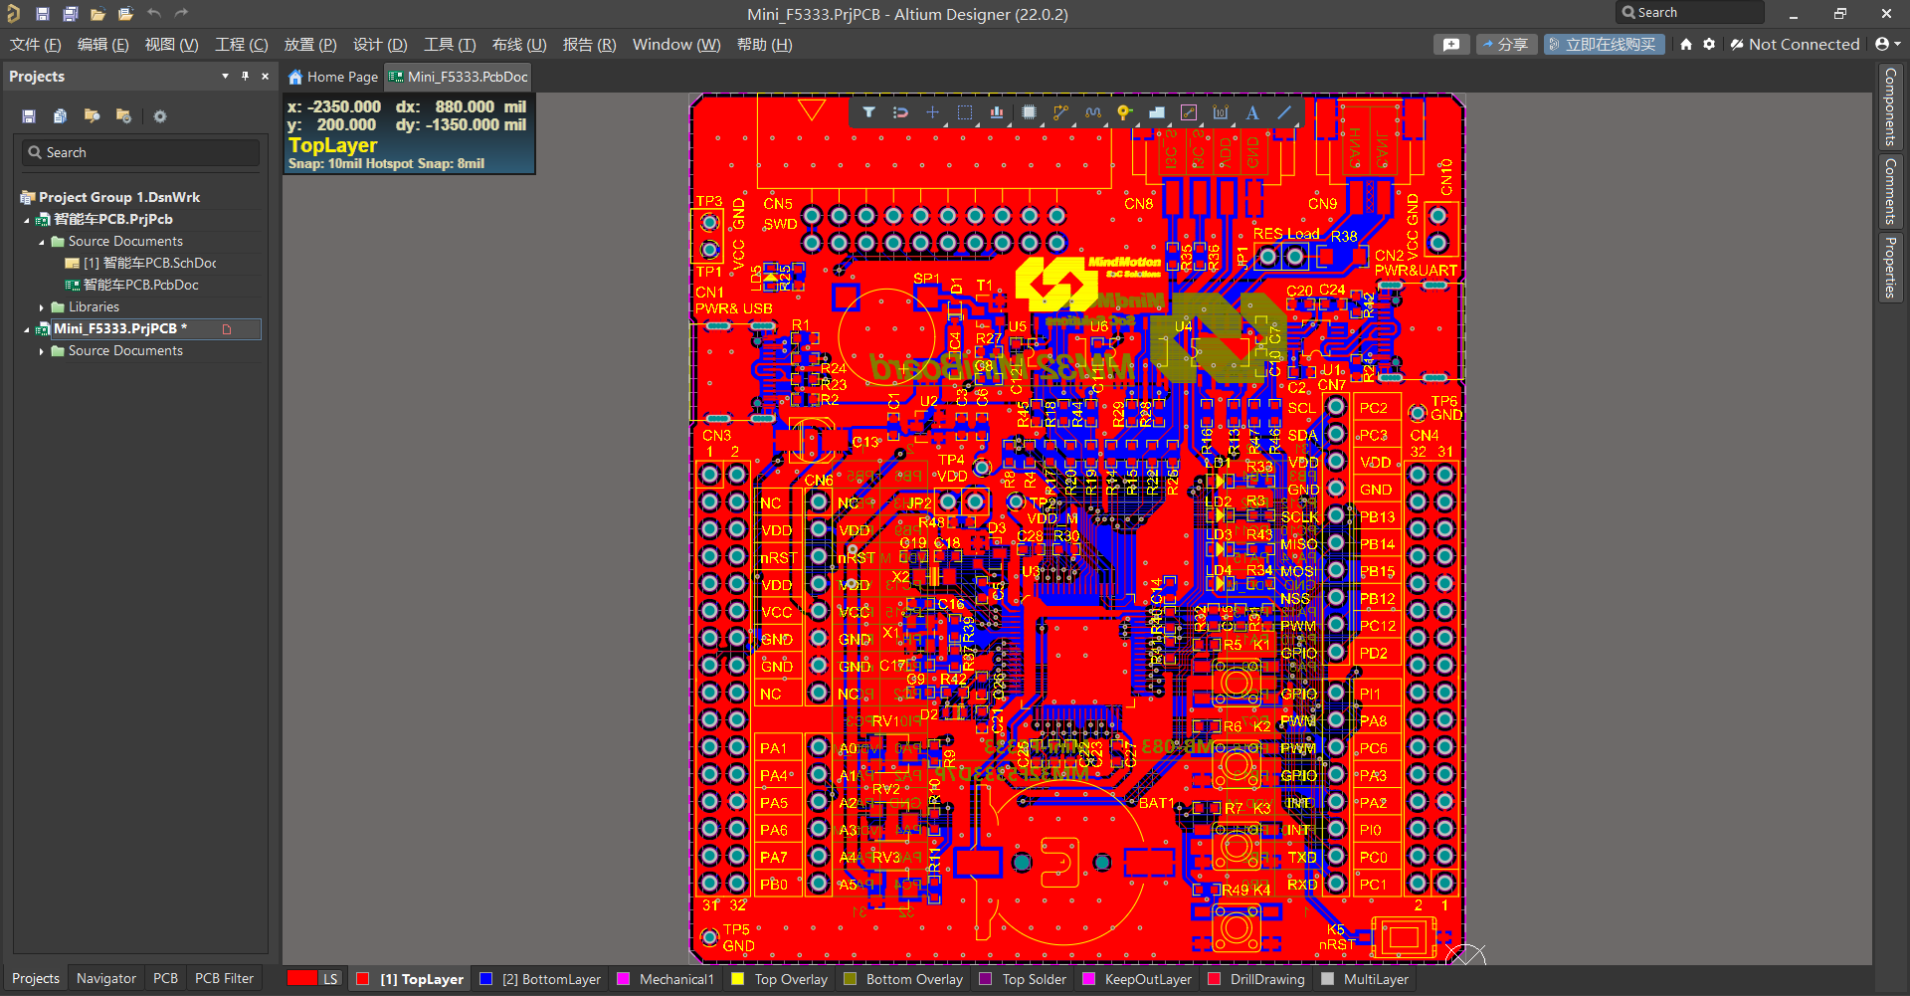Screen dimensions: 1910x996
Task: Select the place via tool
Action: pos(1124,112)
